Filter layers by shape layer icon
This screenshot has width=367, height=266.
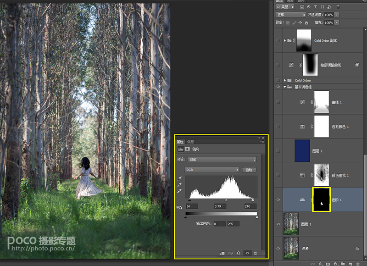point(323,7)
